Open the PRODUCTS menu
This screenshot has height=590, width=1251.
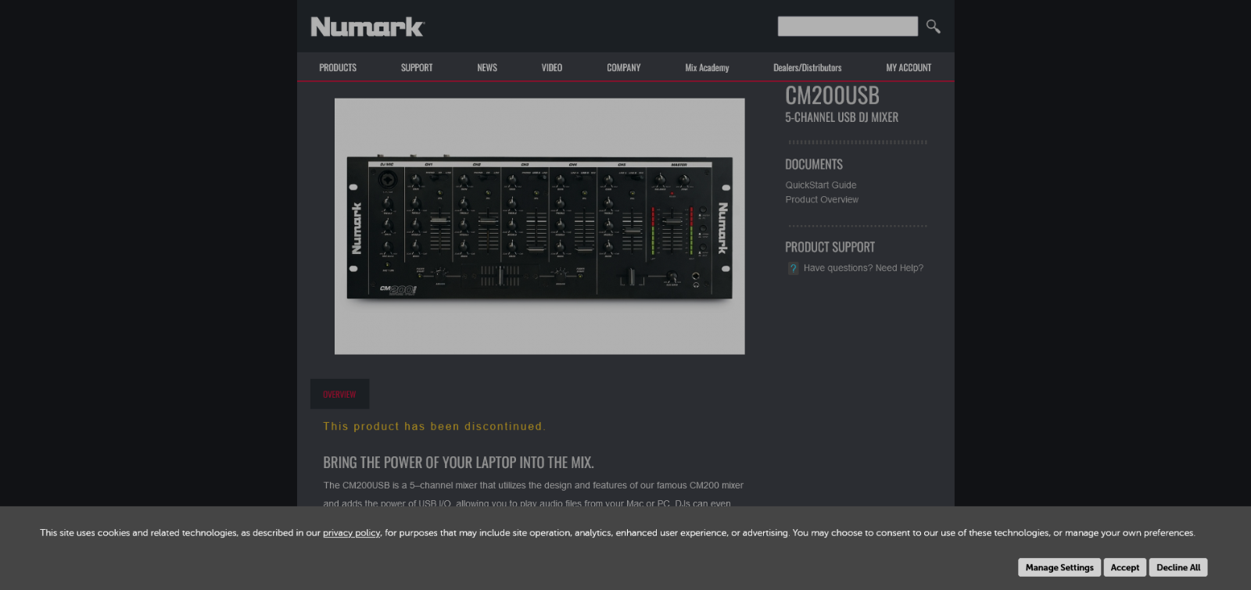coord(338,68)
